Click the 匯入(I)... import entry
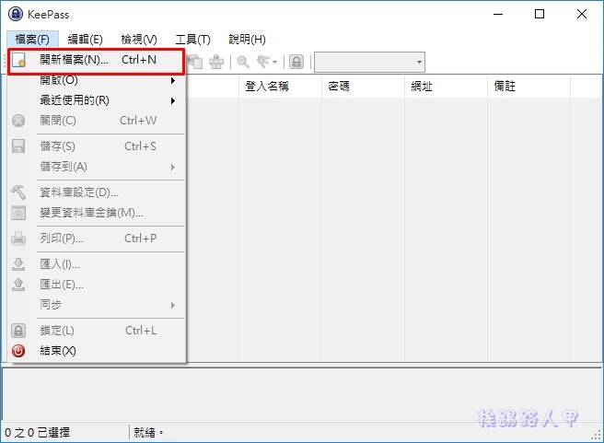604x443 pixels. click(x=97, y=264)
